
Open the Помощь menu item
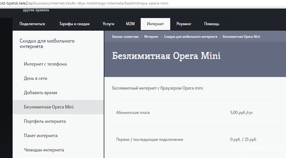(x=211, y=24)
